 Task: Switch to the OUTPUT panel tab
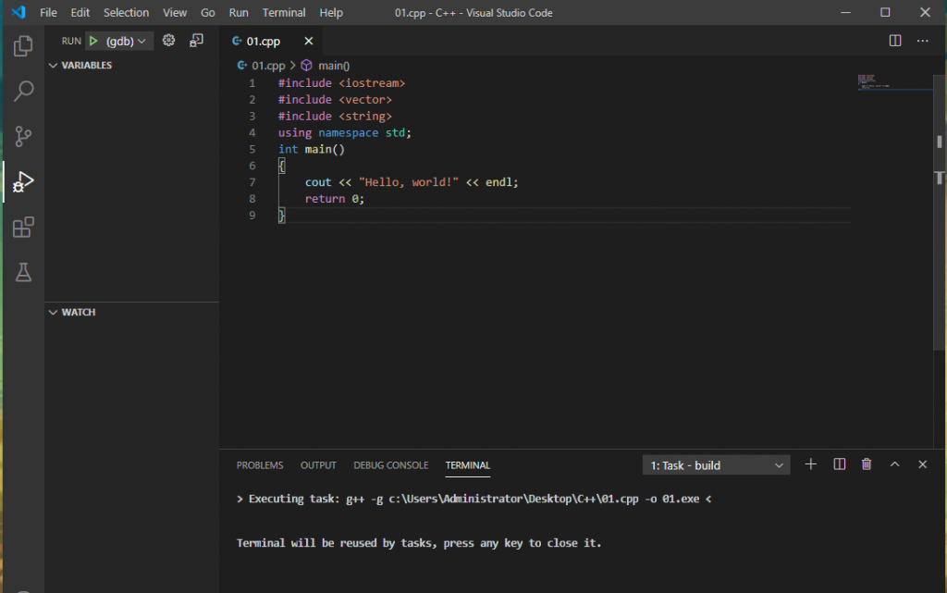[318, 465]
